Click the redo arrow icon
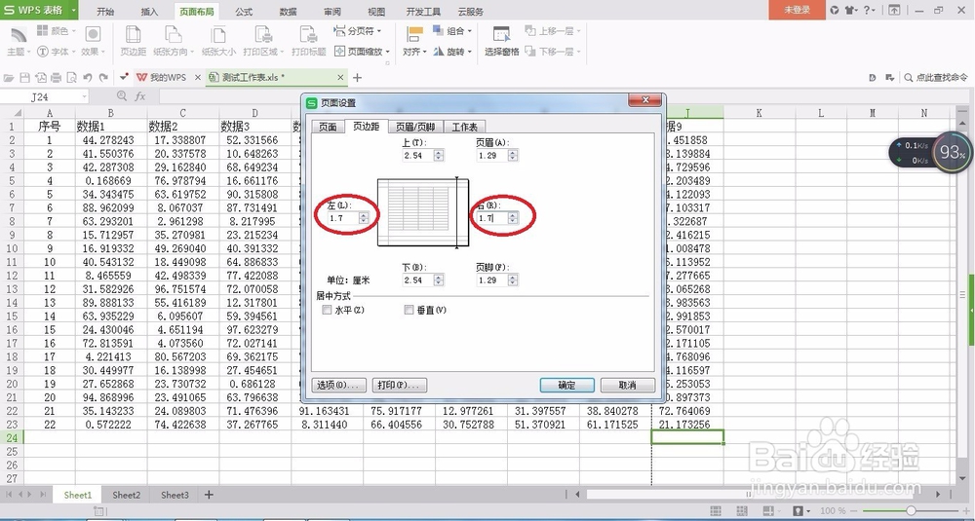Viewport: 975px width, 521px height. [x=103, y=78]
